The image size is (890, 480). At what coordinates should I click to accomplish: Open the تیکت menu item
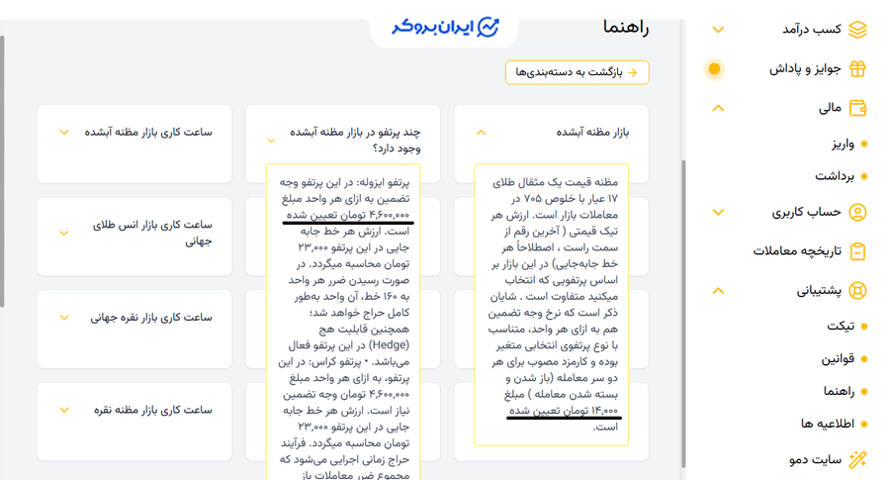pyautogui.click(x=841, y=326)
